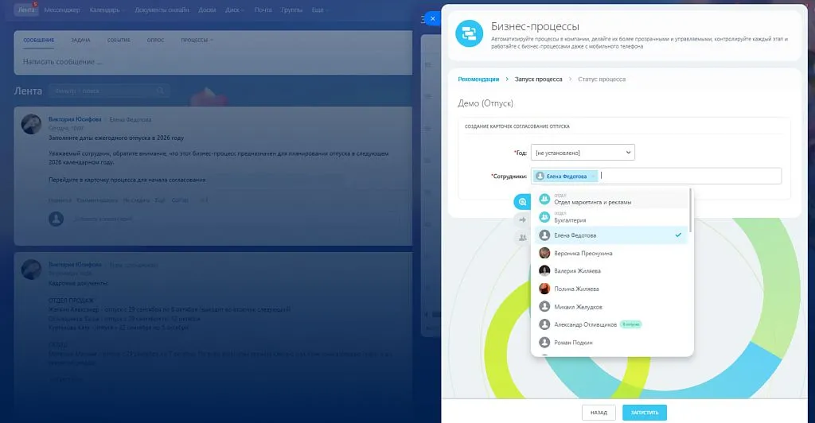Open Группы in the top menu
The width and height of the screenshot is (815, 423).
(291, 10)
